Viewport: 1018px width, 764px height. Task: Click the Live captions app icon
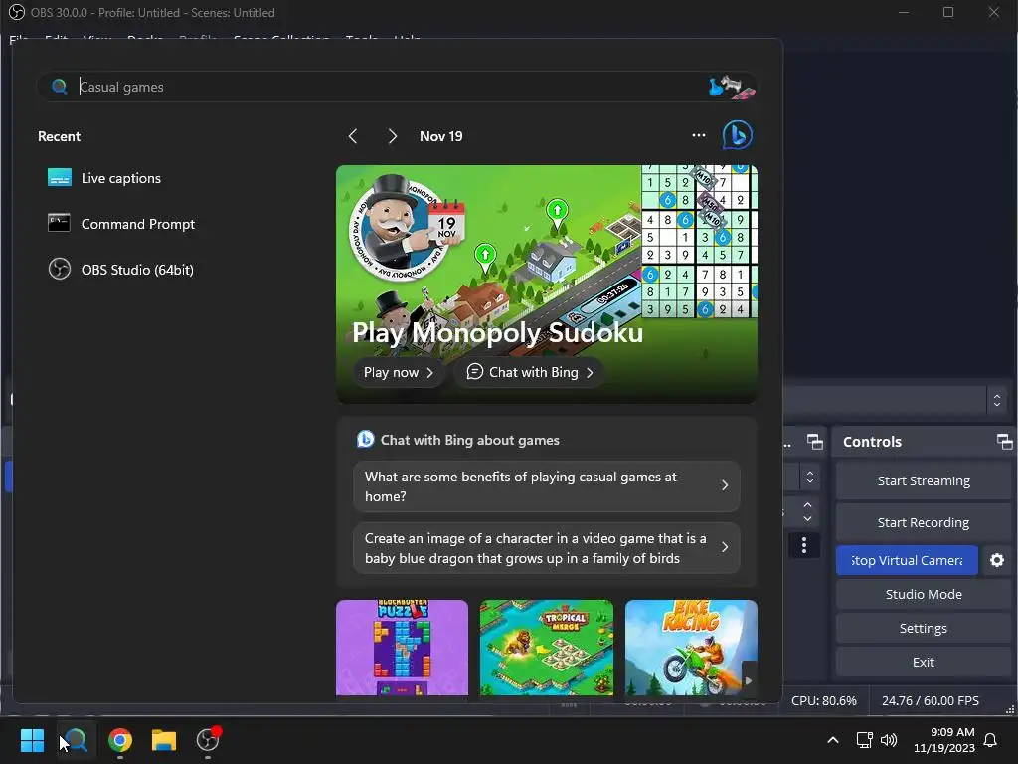59,177
